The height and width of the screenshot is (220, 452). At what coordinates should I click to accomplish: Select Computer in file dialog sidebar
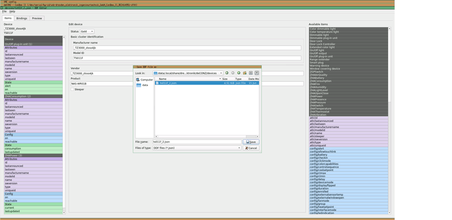(145, 79)
